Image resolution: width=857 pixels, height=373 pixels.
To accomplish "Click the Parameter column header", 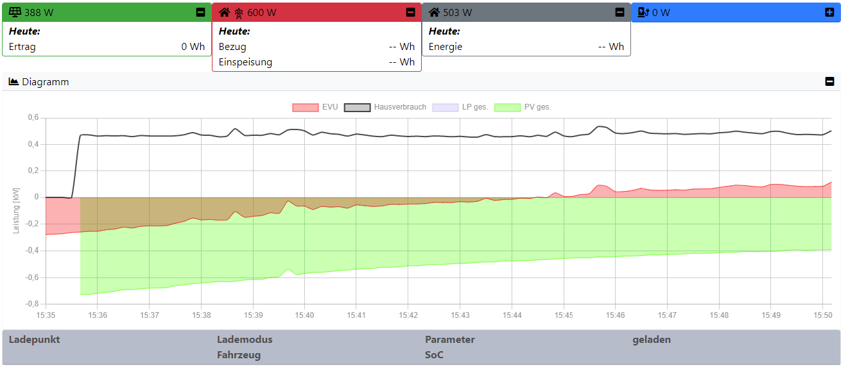I will click(450, 340).
